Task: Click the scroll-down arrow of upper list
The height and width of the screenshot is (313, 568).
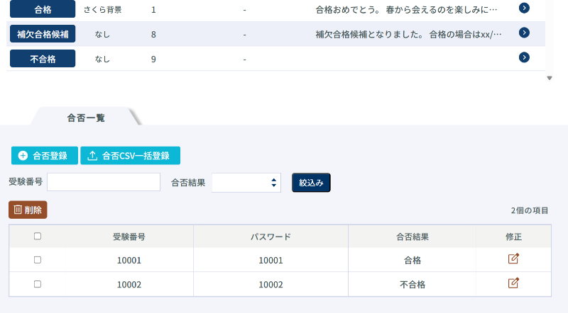Action: (550, 78)
